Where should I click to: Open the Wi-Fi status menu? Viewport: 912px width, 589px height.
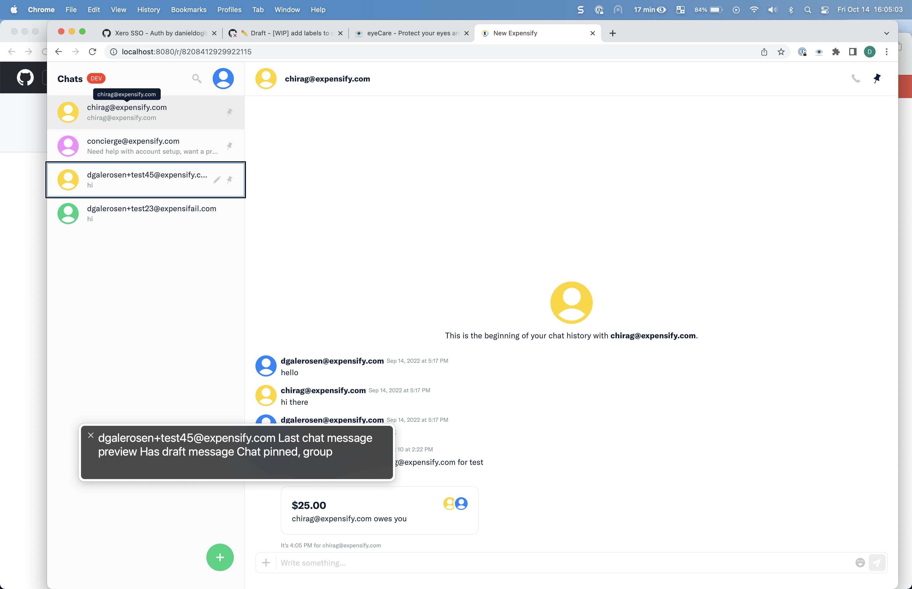click(754, 9)
